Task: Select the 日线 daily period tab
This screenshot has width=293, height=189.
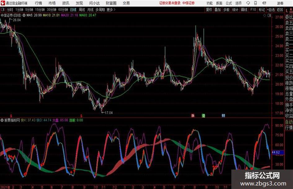Action: coord(73,10)
